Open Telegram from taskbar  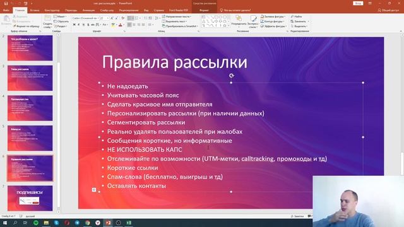pyautogui.click(x=77, y=223)
